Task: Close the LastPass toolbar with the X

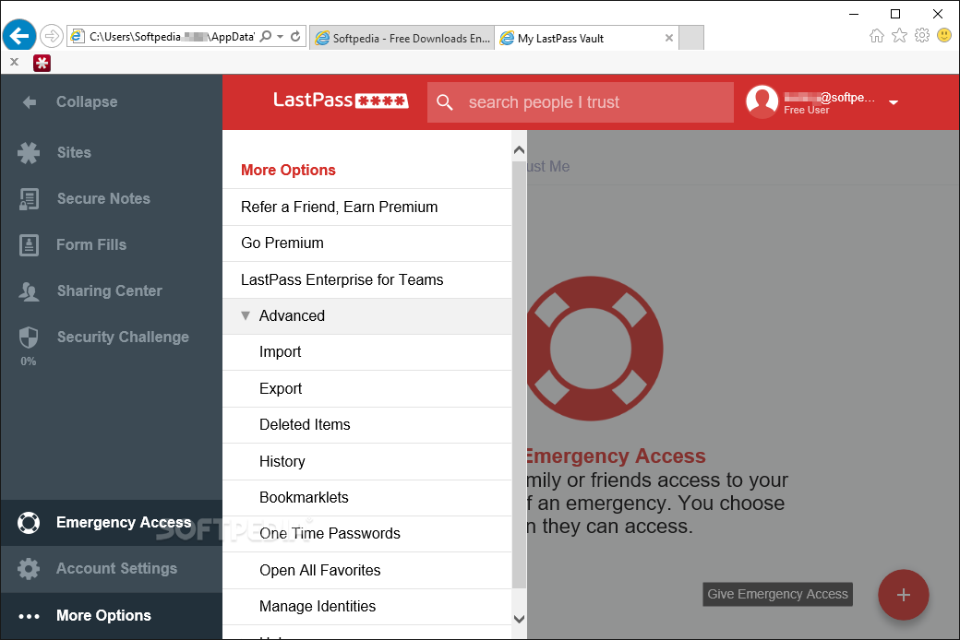Action: (x=14, y=62)
